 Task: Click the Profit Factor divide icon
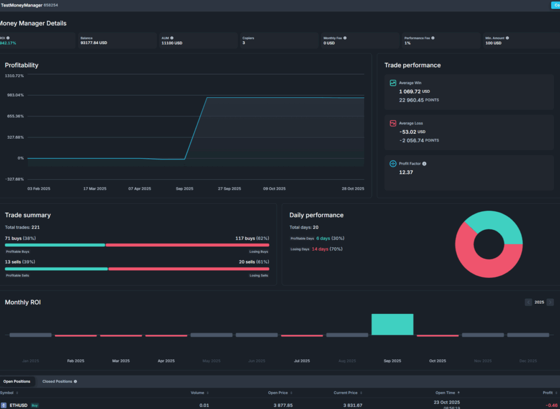tap(393, 164)
